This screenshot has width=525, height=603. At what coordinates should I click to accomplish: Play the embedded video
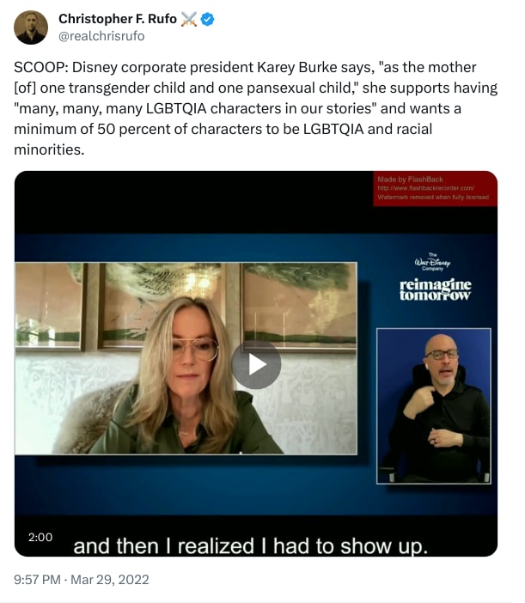(x=256, y=364)
